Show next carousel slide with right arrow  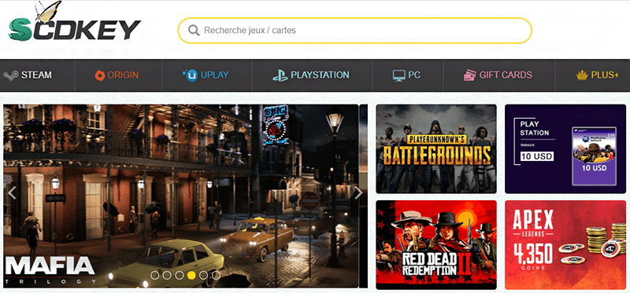[358, 192]
